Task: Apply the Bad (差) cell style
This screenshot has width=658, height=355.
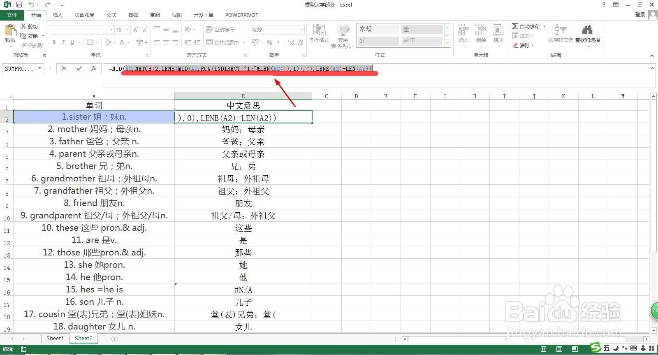Action: tap(422, 29)
